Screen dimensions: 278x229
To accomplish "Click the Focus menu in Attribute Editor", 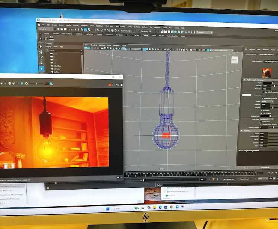I will click(x=259, y=49).
